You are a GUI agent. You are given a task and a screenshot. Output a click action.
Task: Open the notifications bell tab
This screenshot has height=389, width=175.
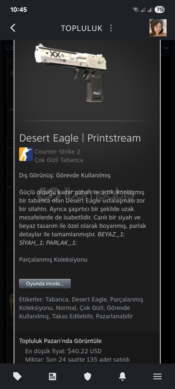[x=122, y=377]
